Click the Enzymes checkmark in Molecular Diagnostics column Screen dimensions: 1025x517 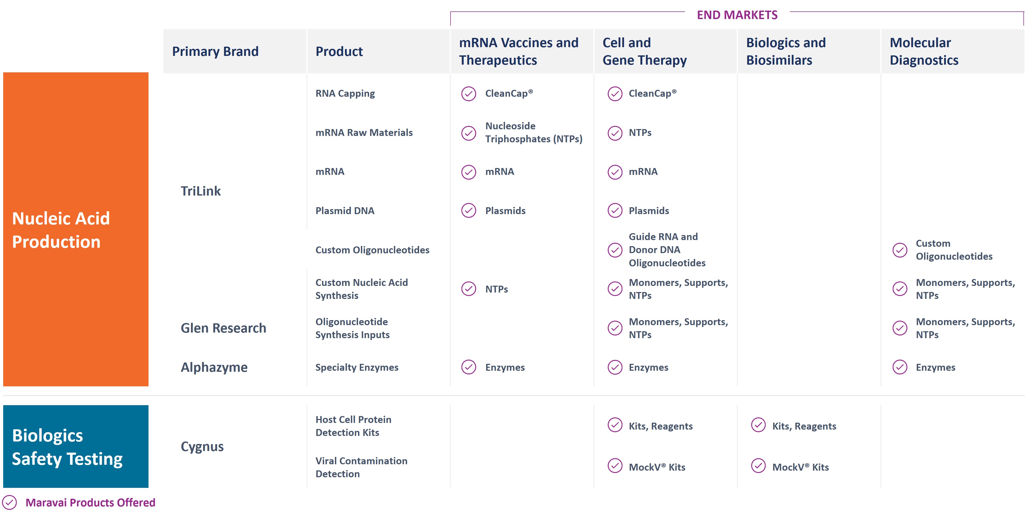click(900, 367)
